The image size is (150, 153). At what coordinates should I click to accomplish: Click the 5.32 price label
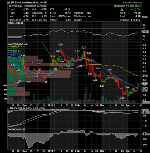[x=34, y=62]
